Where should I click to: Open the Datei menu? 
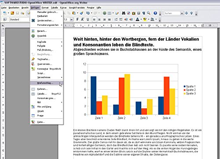point(4,8)
